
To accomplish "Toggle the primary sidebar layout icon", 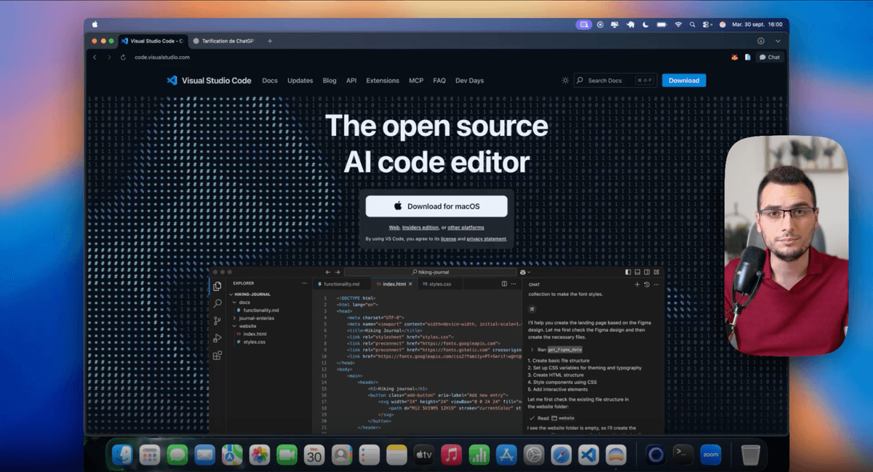I will 628,272.
